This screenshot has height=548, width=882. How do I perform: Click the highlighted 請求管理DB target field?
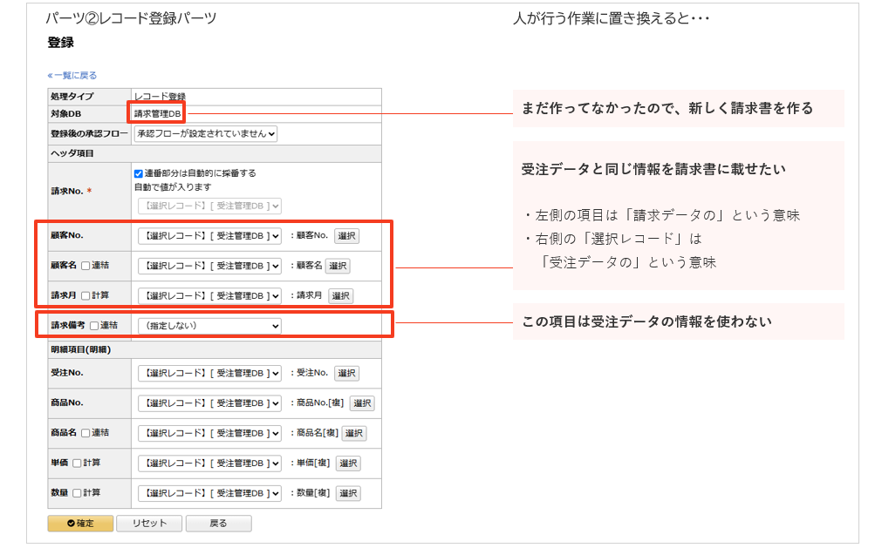point(157,112)
